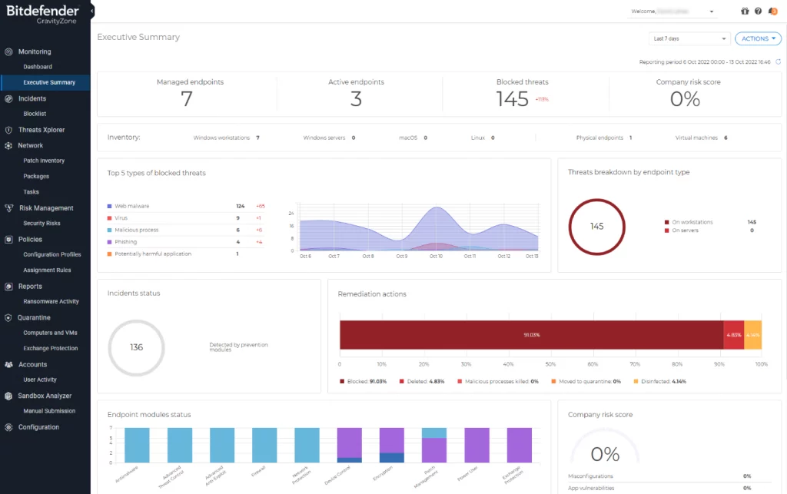This screenshot has height=494, width=787.
Task: Click the Sandbox Analyzer cube icon
Action: tap(9, 396)
